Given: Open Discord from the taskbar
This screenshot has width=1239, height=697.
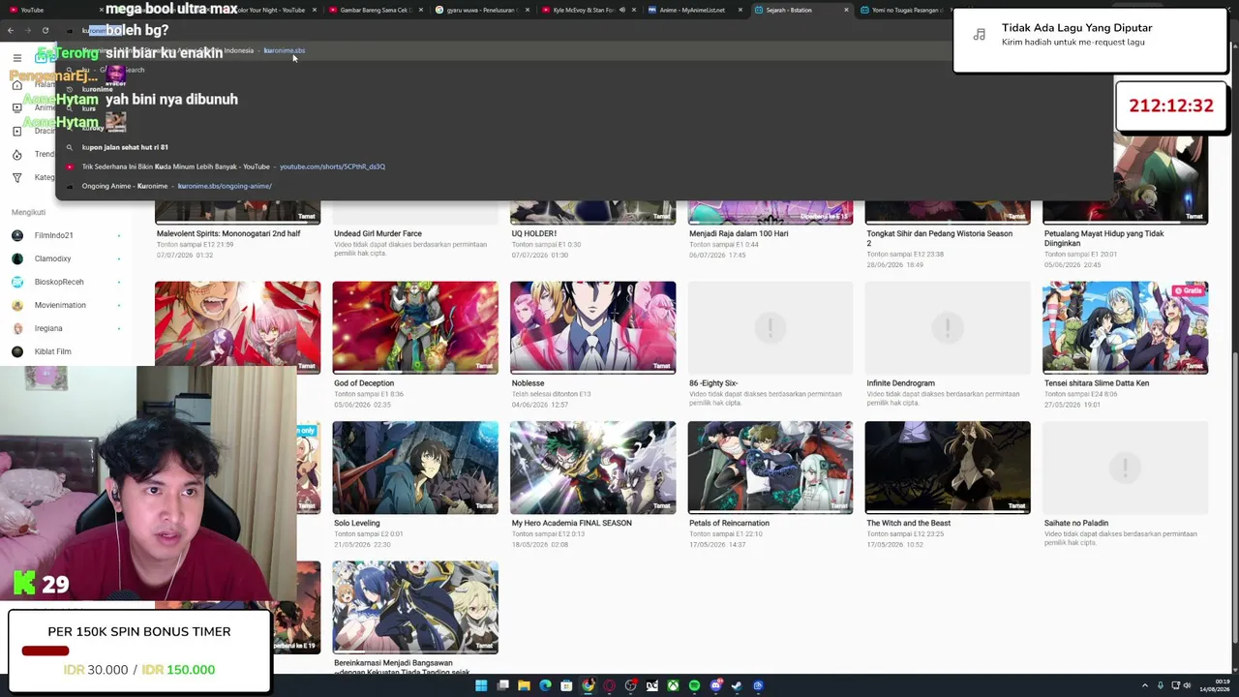Looking at the screenshot, I should click(715, 685).
